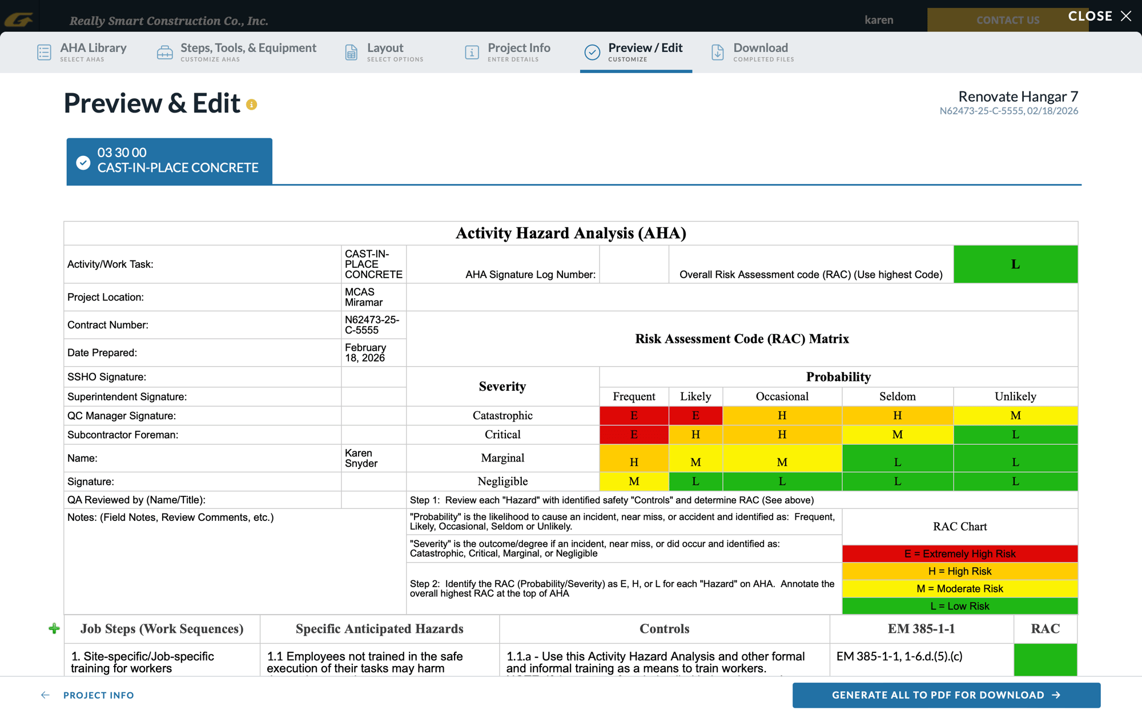1142x714 pixels.
Task: Click the yellow Moderate Risk legend
Action: coord(960,588)
